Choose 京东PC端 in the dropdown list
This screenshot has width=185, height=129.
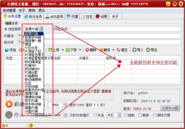[34, 101]
